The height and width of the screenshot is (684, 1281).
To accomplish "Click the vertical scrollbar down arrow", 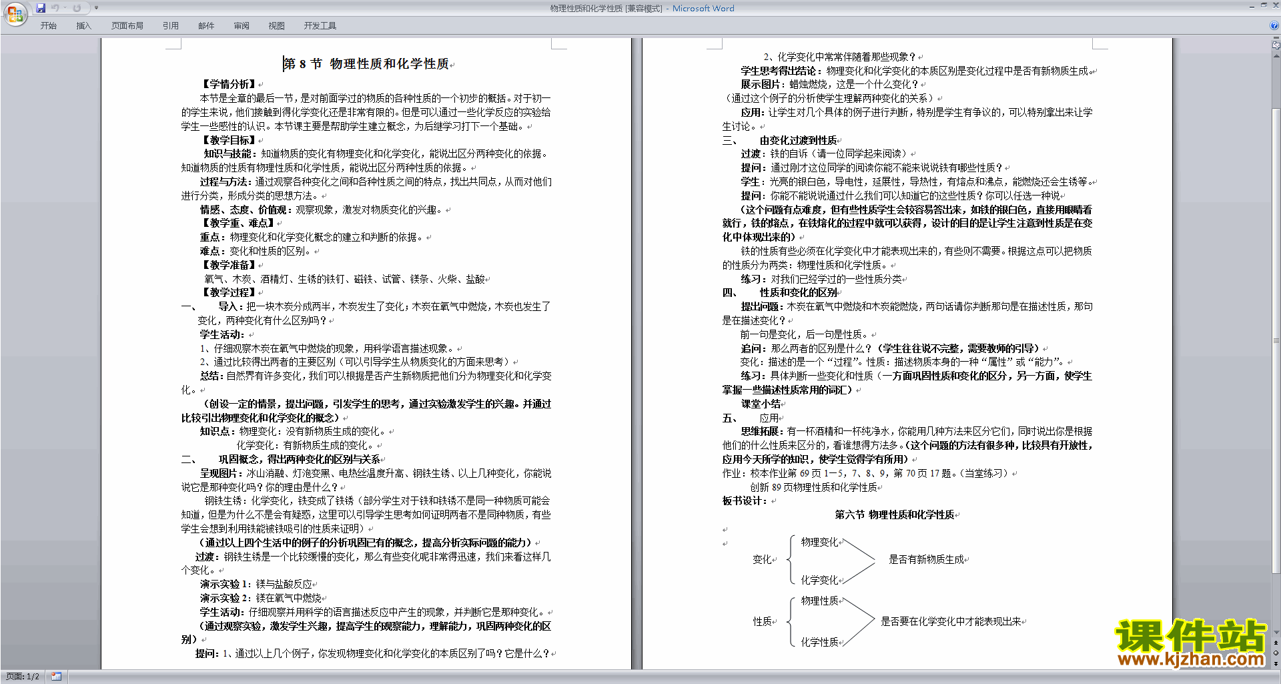I will [1276, 633].
